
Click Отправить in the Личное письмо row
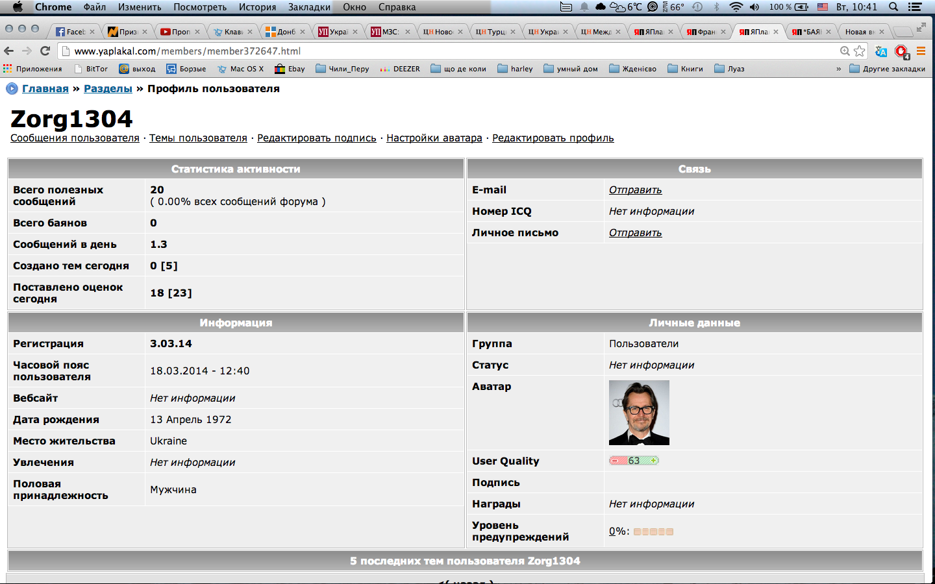coord(636,233)
